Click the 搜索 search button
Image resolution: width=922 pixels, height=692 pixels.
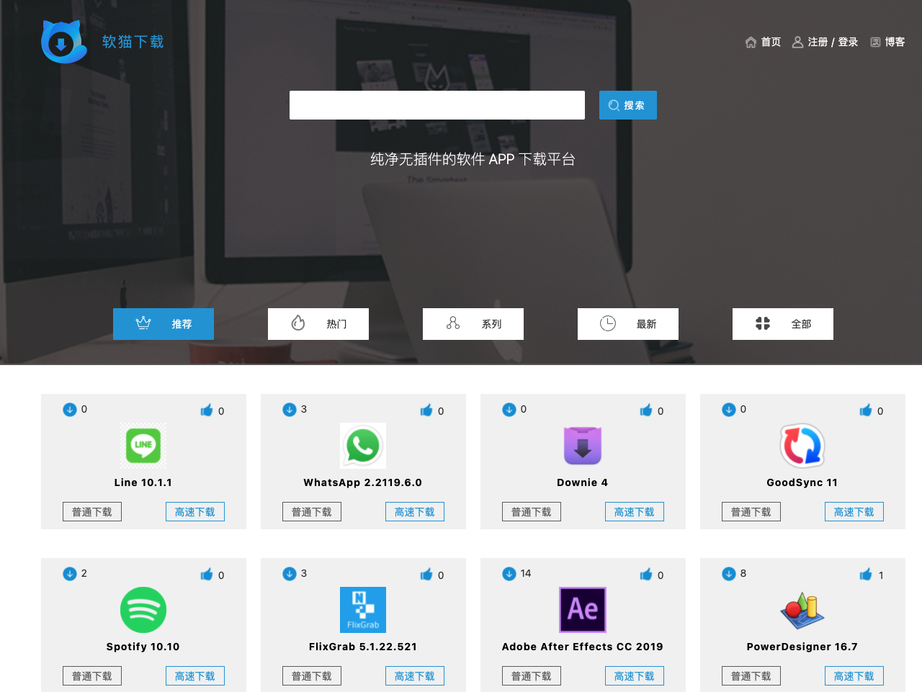[628, 105]
